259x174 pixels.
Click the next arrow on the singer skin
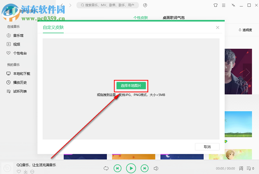[x=247, y=72]
